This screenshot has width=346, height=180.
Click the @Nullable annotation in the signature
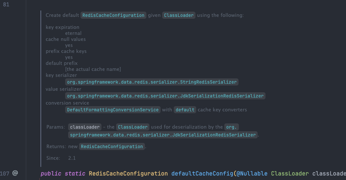coord(252,174)
